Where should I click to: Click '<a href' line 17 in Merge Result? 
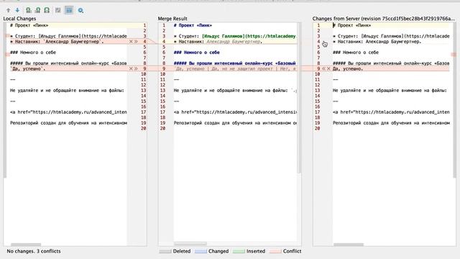pos(235,112)
